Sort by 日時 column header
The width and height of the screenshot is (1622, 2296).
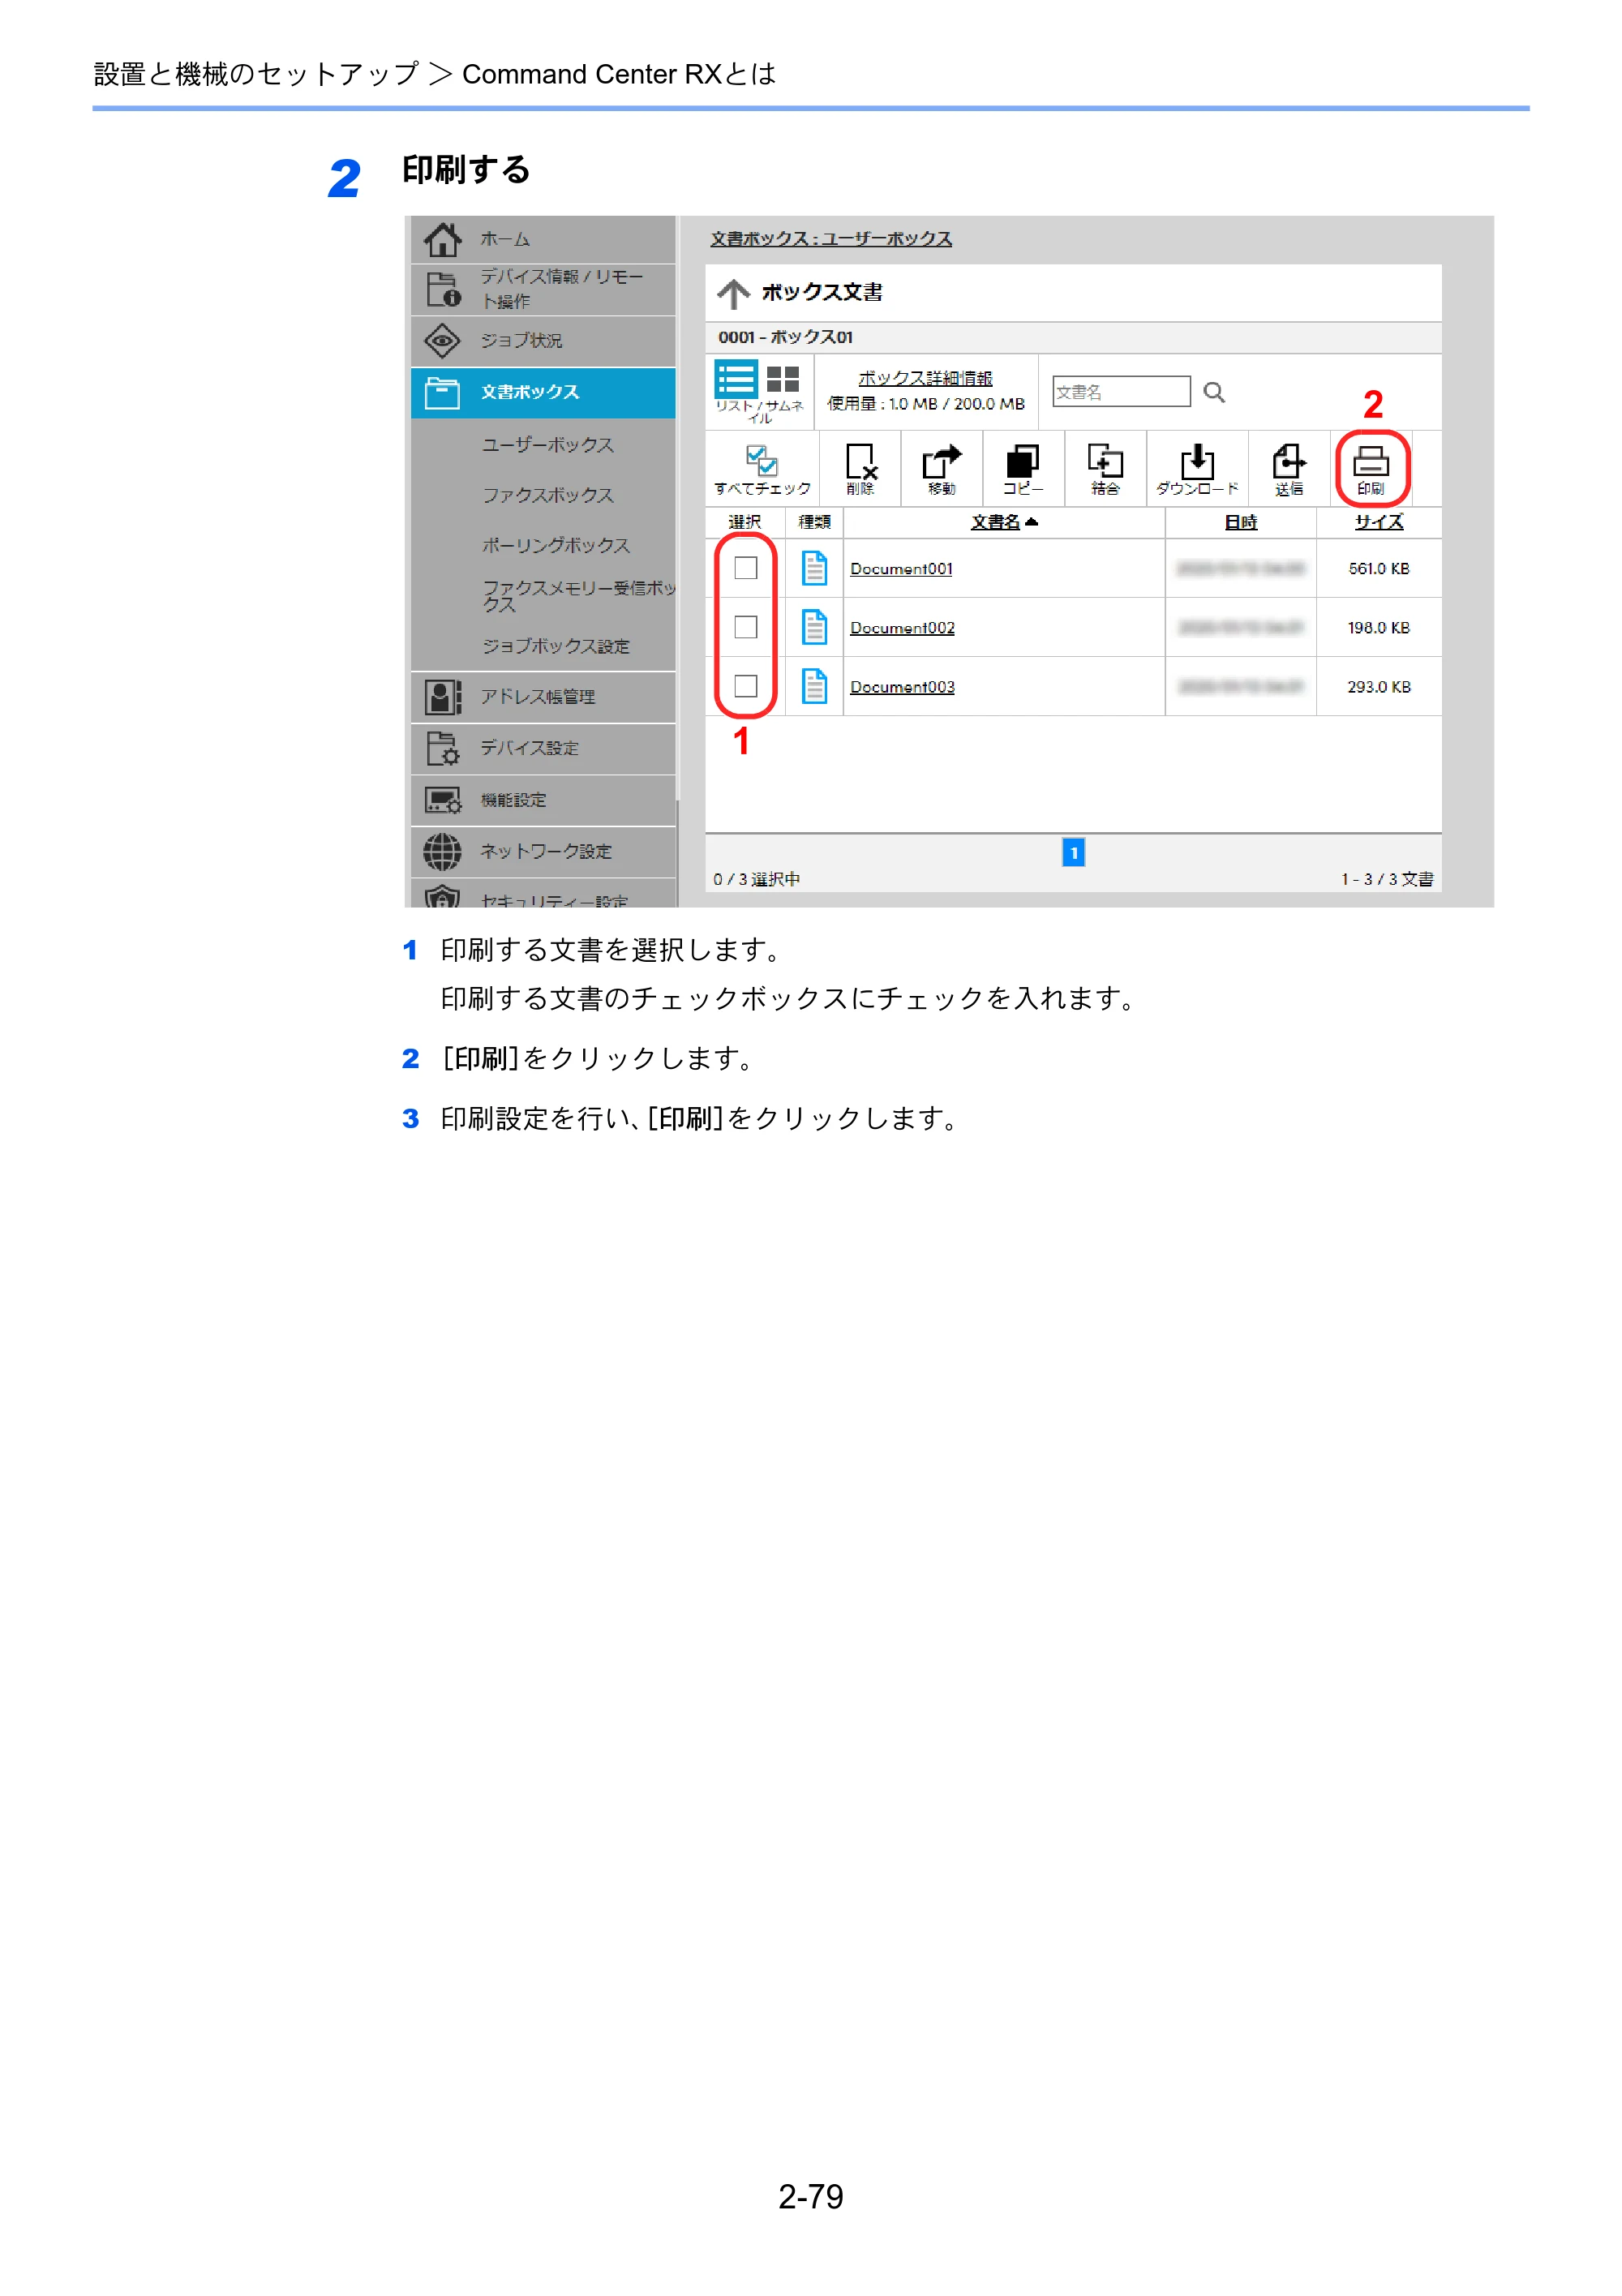(1241, 522)
